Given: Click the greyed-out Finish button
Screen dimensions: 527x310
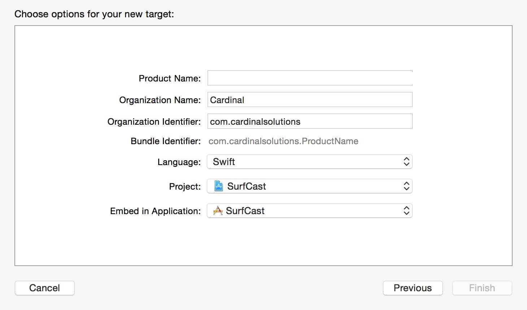Looking at the screenshot, I should 482,288.
